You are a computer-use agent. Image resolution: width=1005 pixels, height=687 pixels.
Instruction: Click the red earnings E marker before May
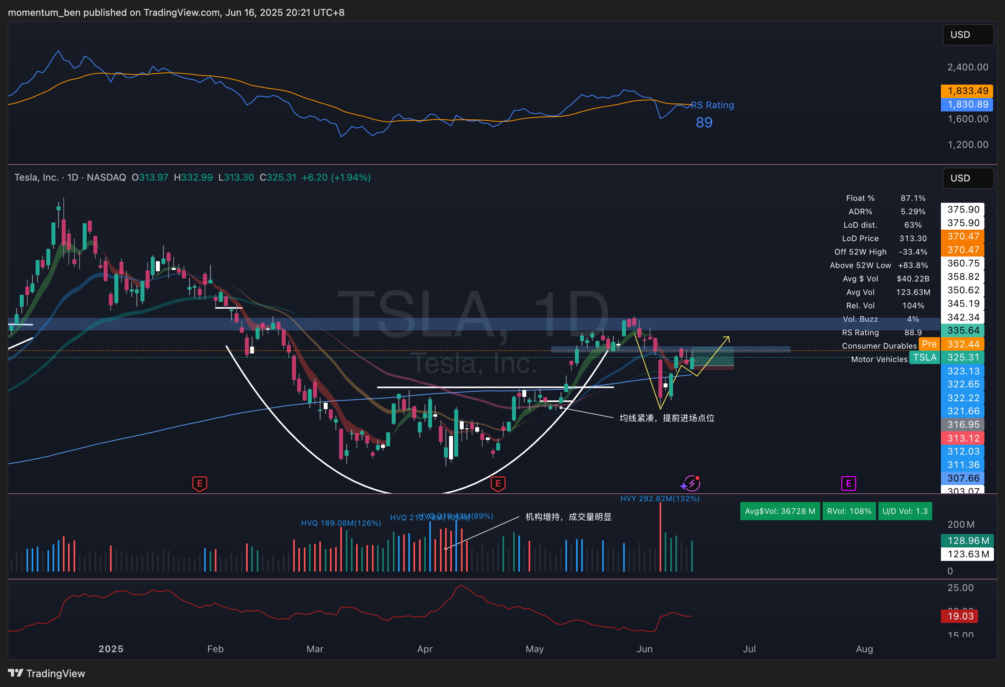498,483
